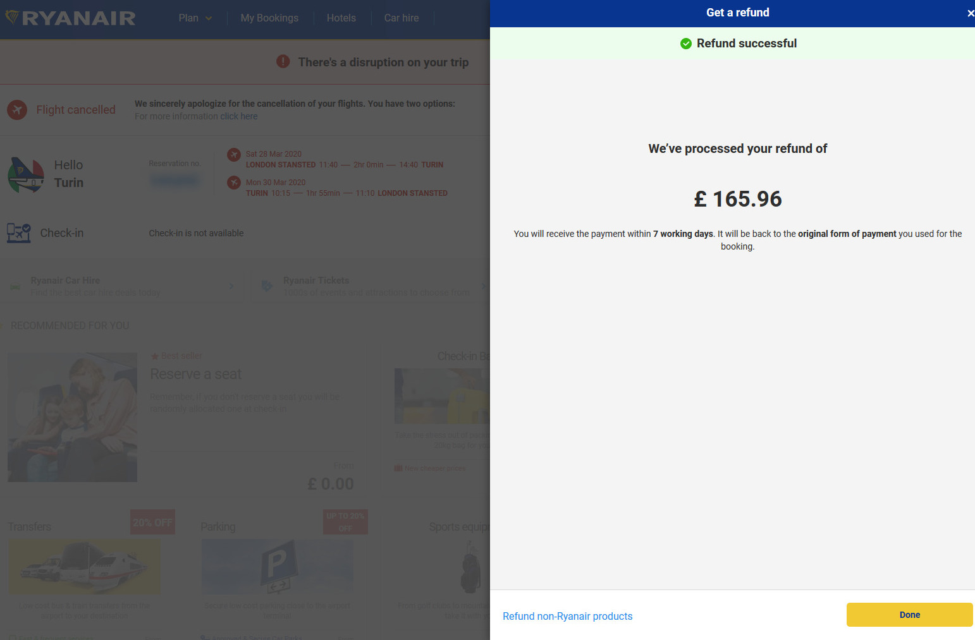Go to Hotels menu item
Image resolution: width=975 pixels, height=640 pixels.
341,18
